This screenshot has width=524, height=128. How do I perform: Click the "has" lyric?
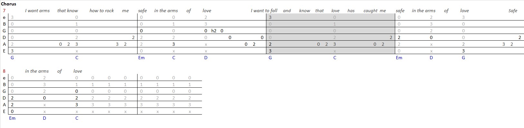[x=351, y=11]
